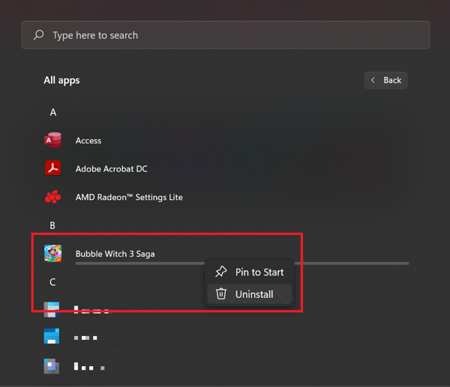The height and width of the screenshot is (387, 450).
Task: Focus the Type here to search field
Action: coord(226,35)
